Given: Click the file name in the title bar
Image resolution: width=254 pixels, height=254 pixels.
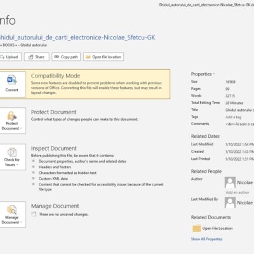Looking at the screenshot, I should [x=206, y=5].
